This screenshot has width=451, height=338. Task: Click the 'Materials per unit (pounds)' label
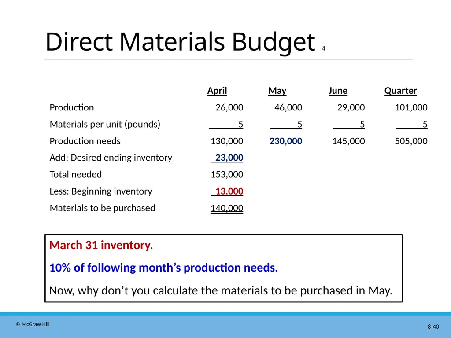pyautogui.click(x=105, y=124)
